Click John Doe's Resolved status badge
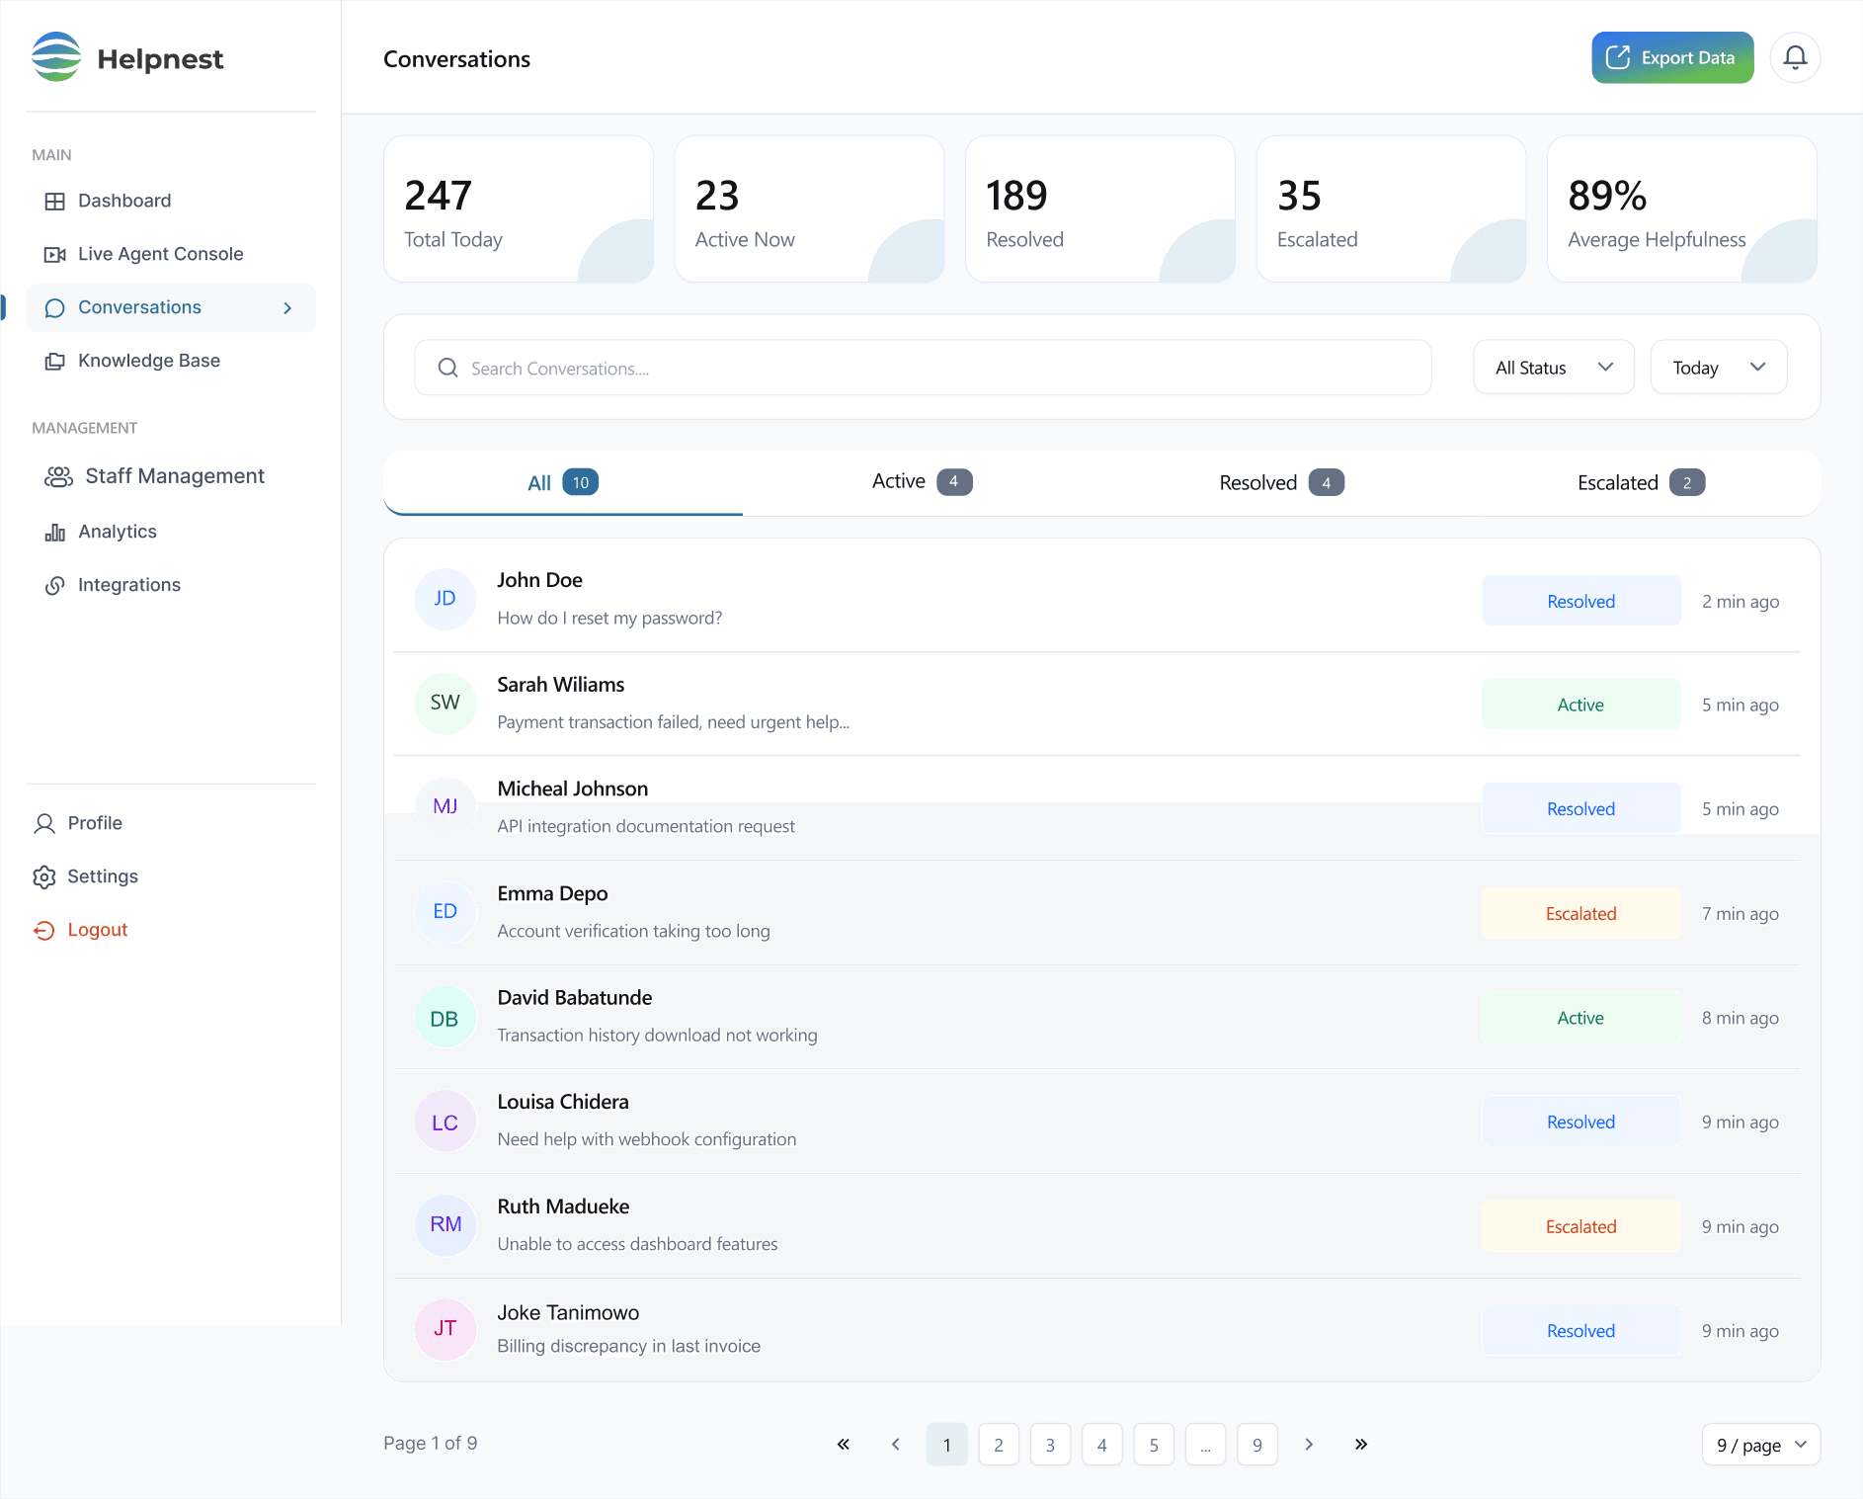 1580,601
